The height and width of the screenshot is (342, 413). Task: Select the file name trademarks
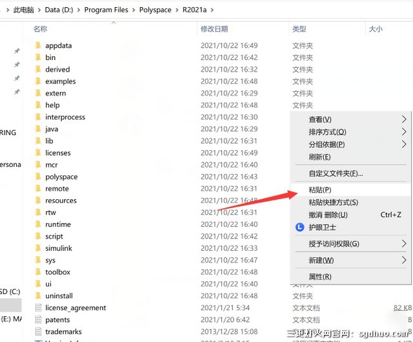pyautogui.click(x=63, y=332)
